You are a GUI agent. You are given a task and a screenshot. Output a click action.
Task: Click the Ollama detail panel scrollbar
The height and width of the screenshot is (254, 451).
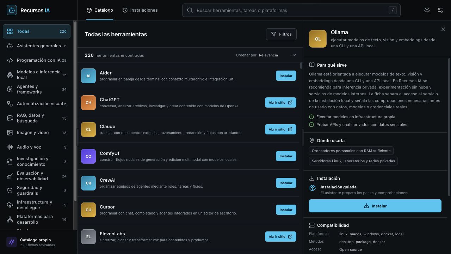tap(449, 127)
